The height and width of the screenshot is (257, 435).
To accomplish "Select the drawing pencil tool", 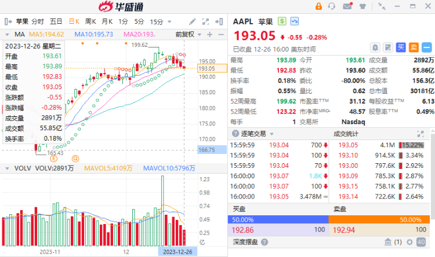I will [192, 21].
